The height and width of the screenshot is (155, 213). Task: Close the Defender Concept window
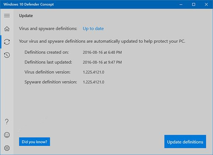click(206, 5)
